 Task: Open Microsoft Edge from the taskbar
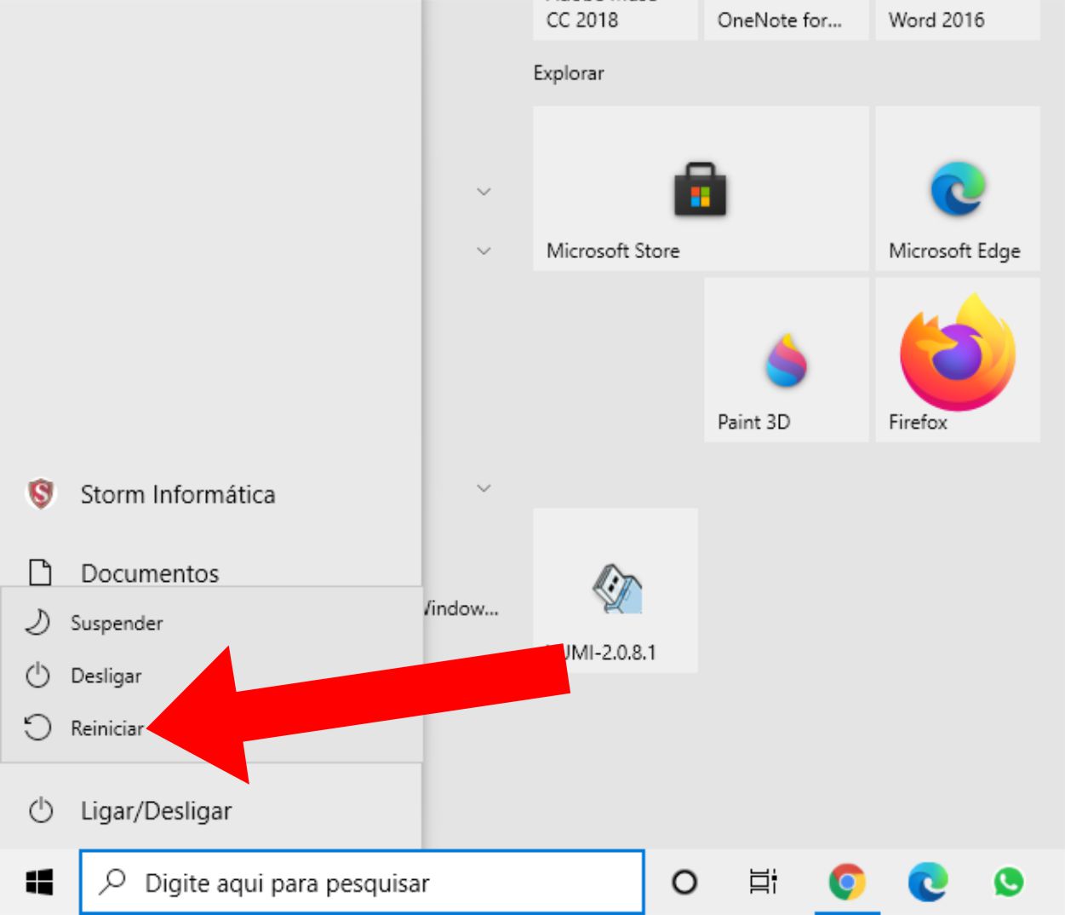pyautogui.click(x=928, y=883)
